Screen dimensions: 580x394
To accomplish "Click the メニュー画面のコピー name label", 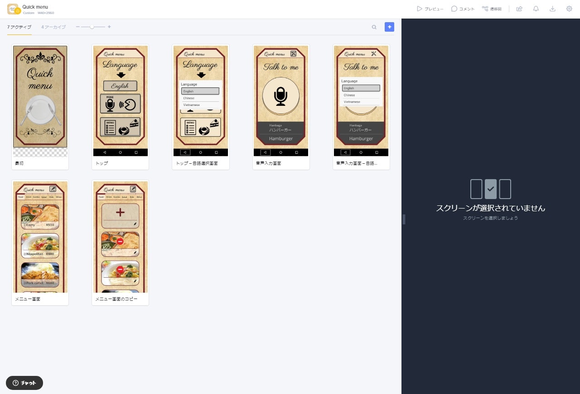I will click(x=116, y=299).
